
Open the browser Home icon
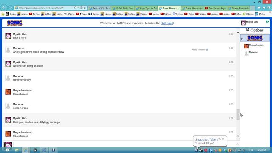pyautogui.click(x=259, y=8)
